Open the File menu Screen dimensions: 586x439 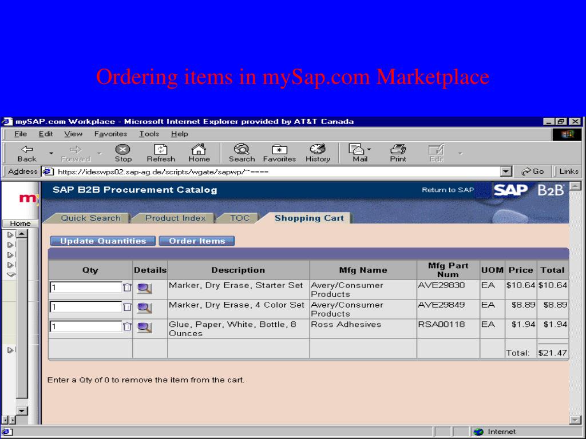click(21, 134)
